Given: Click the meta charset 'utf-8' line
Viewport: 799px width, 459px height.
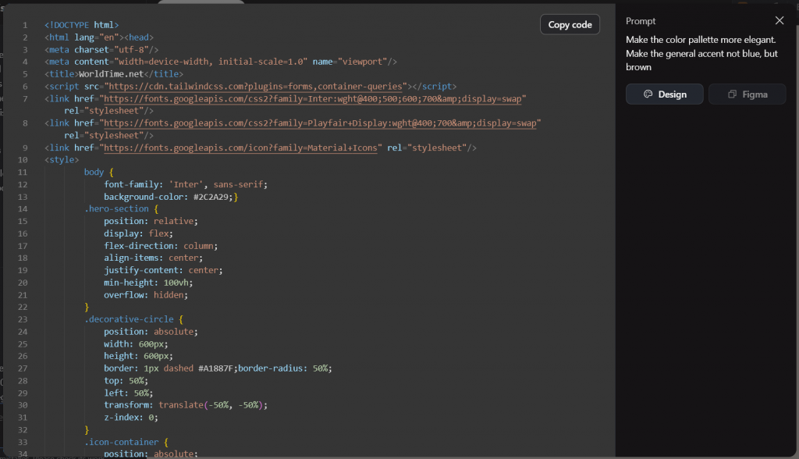Looking at the screenshot, I should tap(101, 49).
